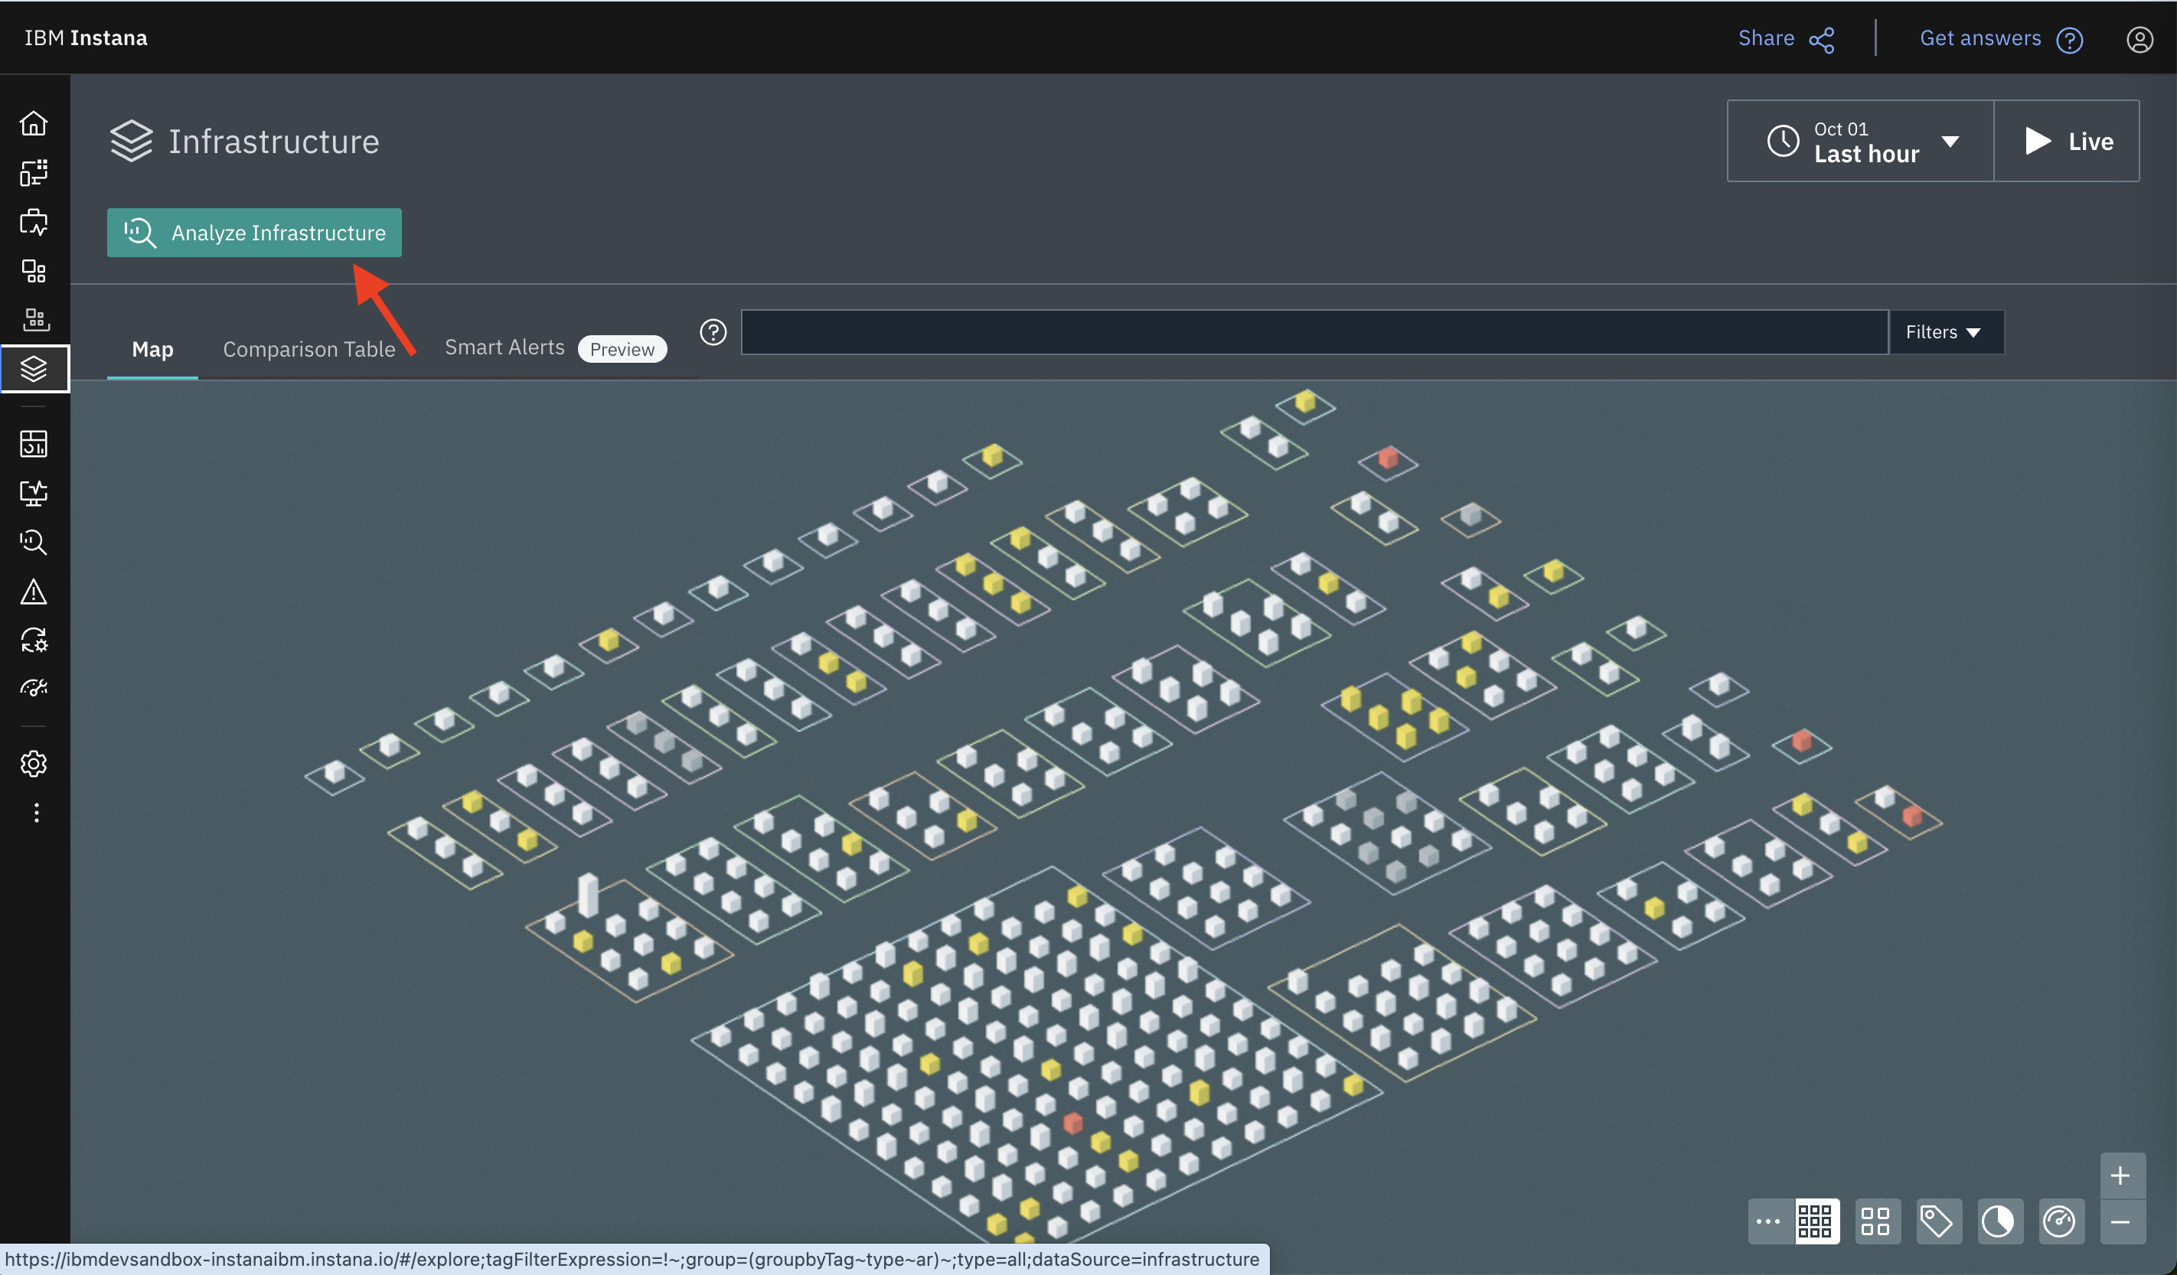Click the Analyze Infrastructure button
2177x1275 pixels.
[253, 233]
